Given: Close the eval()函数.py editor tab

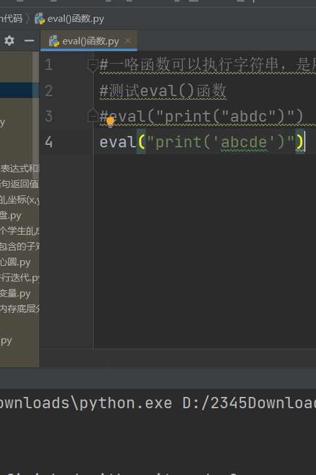Looking at the screenshot, I should [x=128, y=41].
